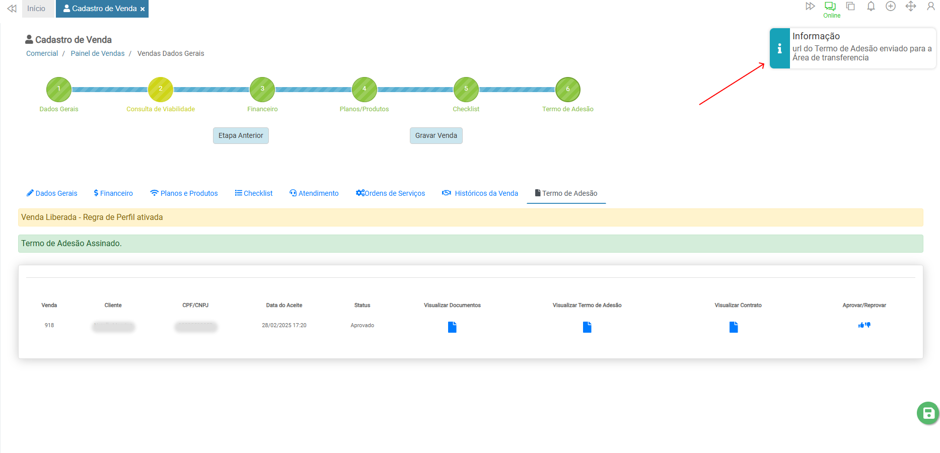Open the Visualizar Contrato document icon
The image size is (940, 453).
click(734, 327)
